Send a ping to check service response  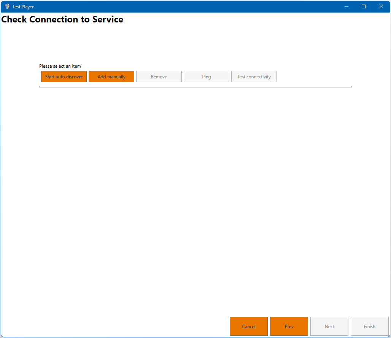pos(206,76)
